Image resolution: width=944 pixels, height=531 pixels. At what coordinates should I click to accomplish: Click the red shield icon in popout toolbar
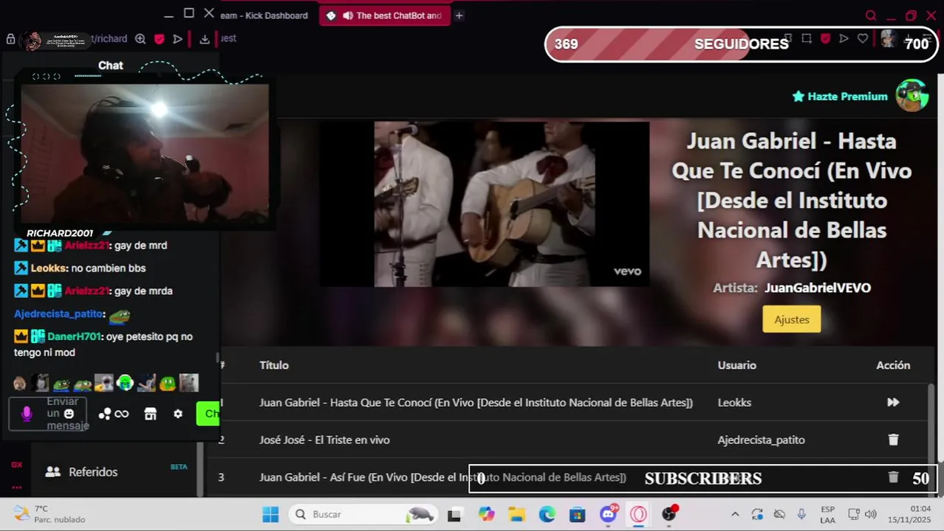(159, 39)
